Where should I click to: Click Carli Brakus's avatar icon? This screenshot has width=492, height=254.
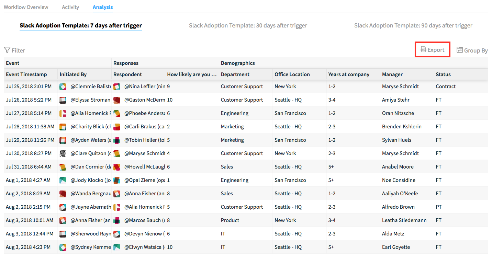pyautogui.click(x=117, y=127)
